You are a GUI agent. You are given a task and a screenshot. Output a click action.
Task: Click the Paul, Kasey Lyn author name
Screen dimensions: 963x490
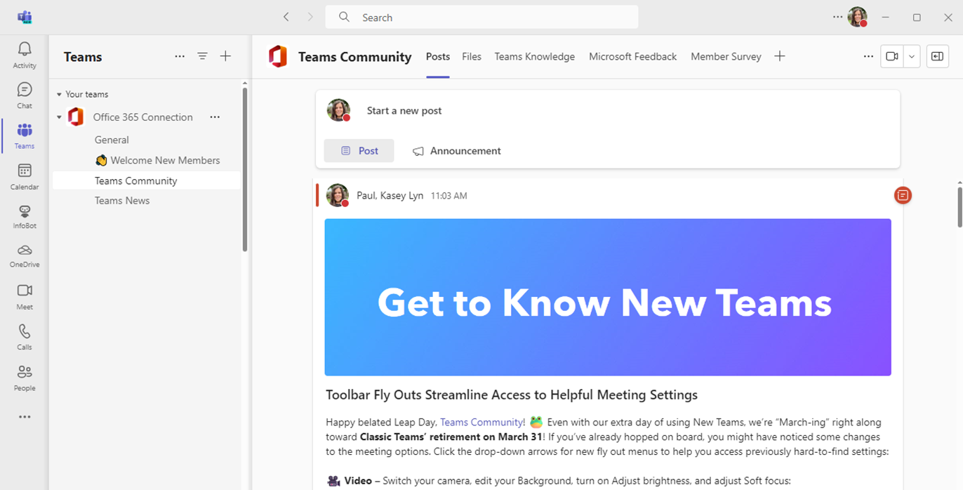390,196
